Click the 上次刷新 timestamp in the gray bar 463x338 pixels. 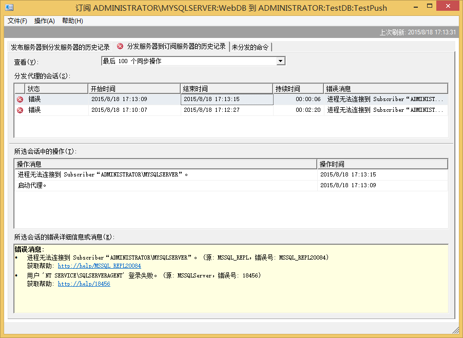pos(417,32)
